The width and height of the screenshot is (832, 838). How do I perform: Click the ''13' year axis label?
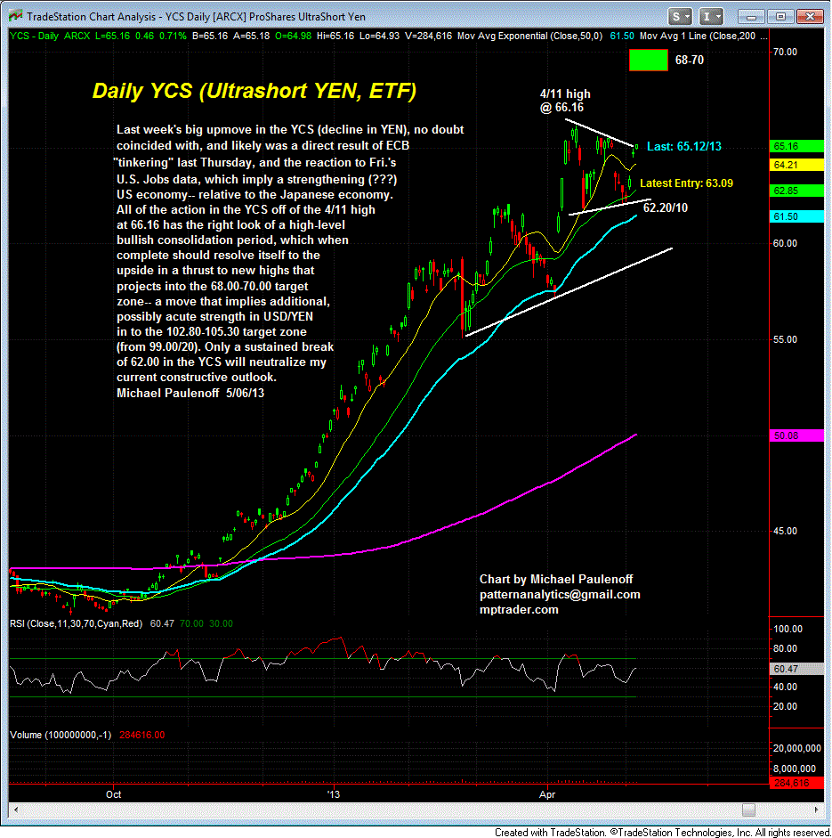[334, 794]
